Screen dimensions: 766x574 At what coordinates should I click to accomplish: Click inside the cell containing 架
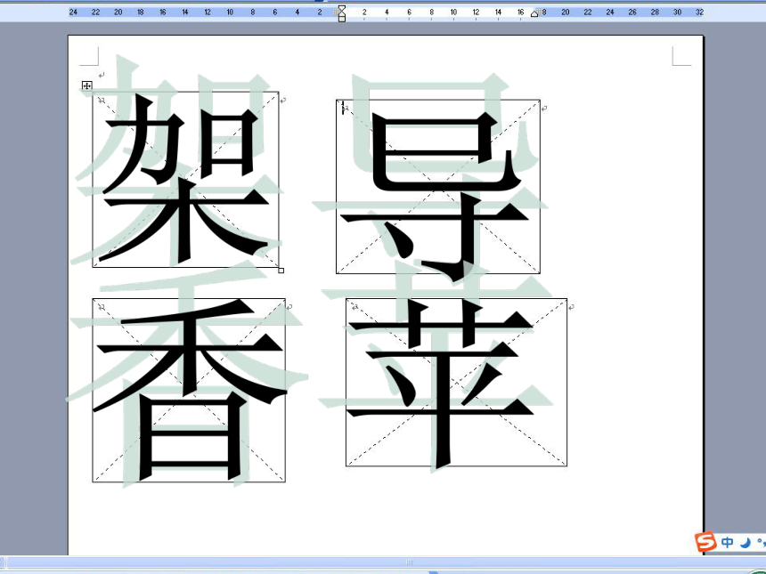[x=185, y=180]
